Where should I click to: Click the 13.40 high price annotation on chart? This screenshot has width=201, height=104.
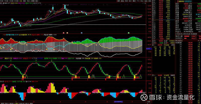pyautogui.click(x=67, y=5)
